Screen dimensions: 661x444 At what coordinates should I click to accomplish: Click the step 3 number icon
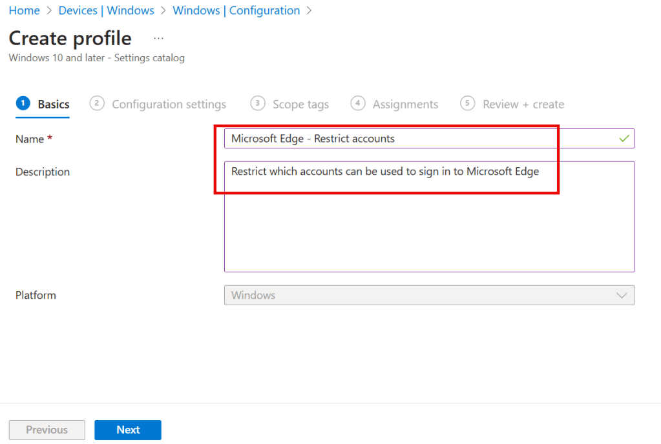(258, 103)
